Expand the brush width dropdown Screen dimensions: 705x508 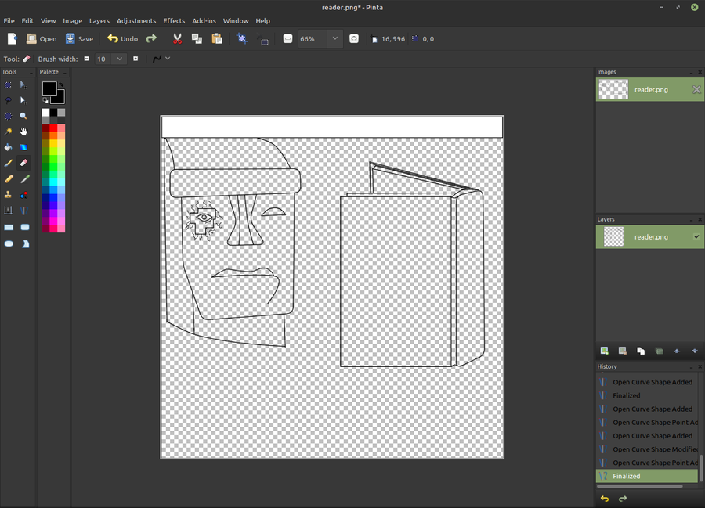[x=119, y=59]
